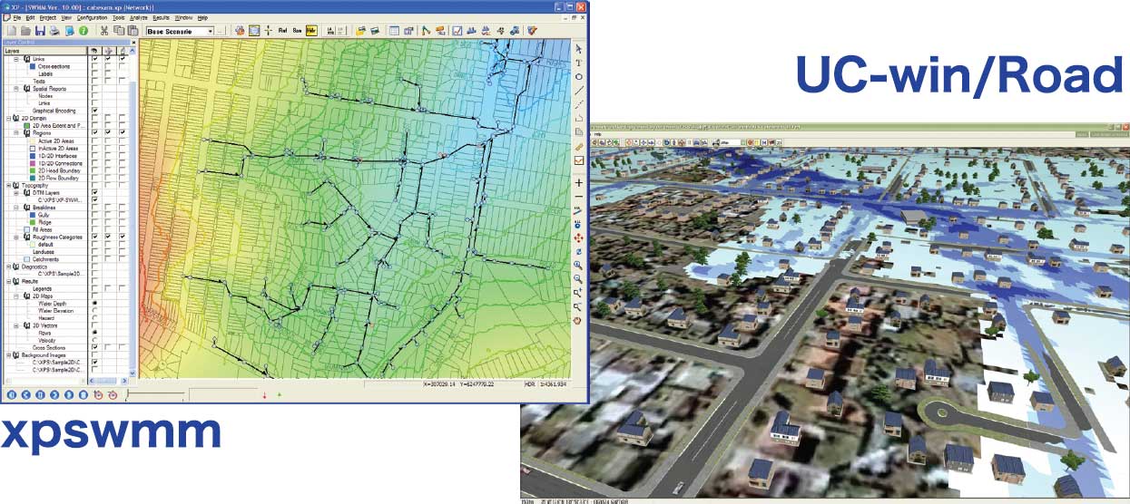Click the Active 2D Areas color swatch
This screenshot has height=504, width=1130.
33,141
